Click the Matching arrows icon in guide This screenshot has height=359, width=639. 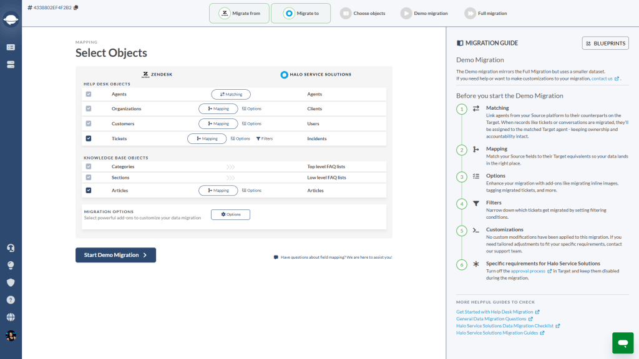476,108
